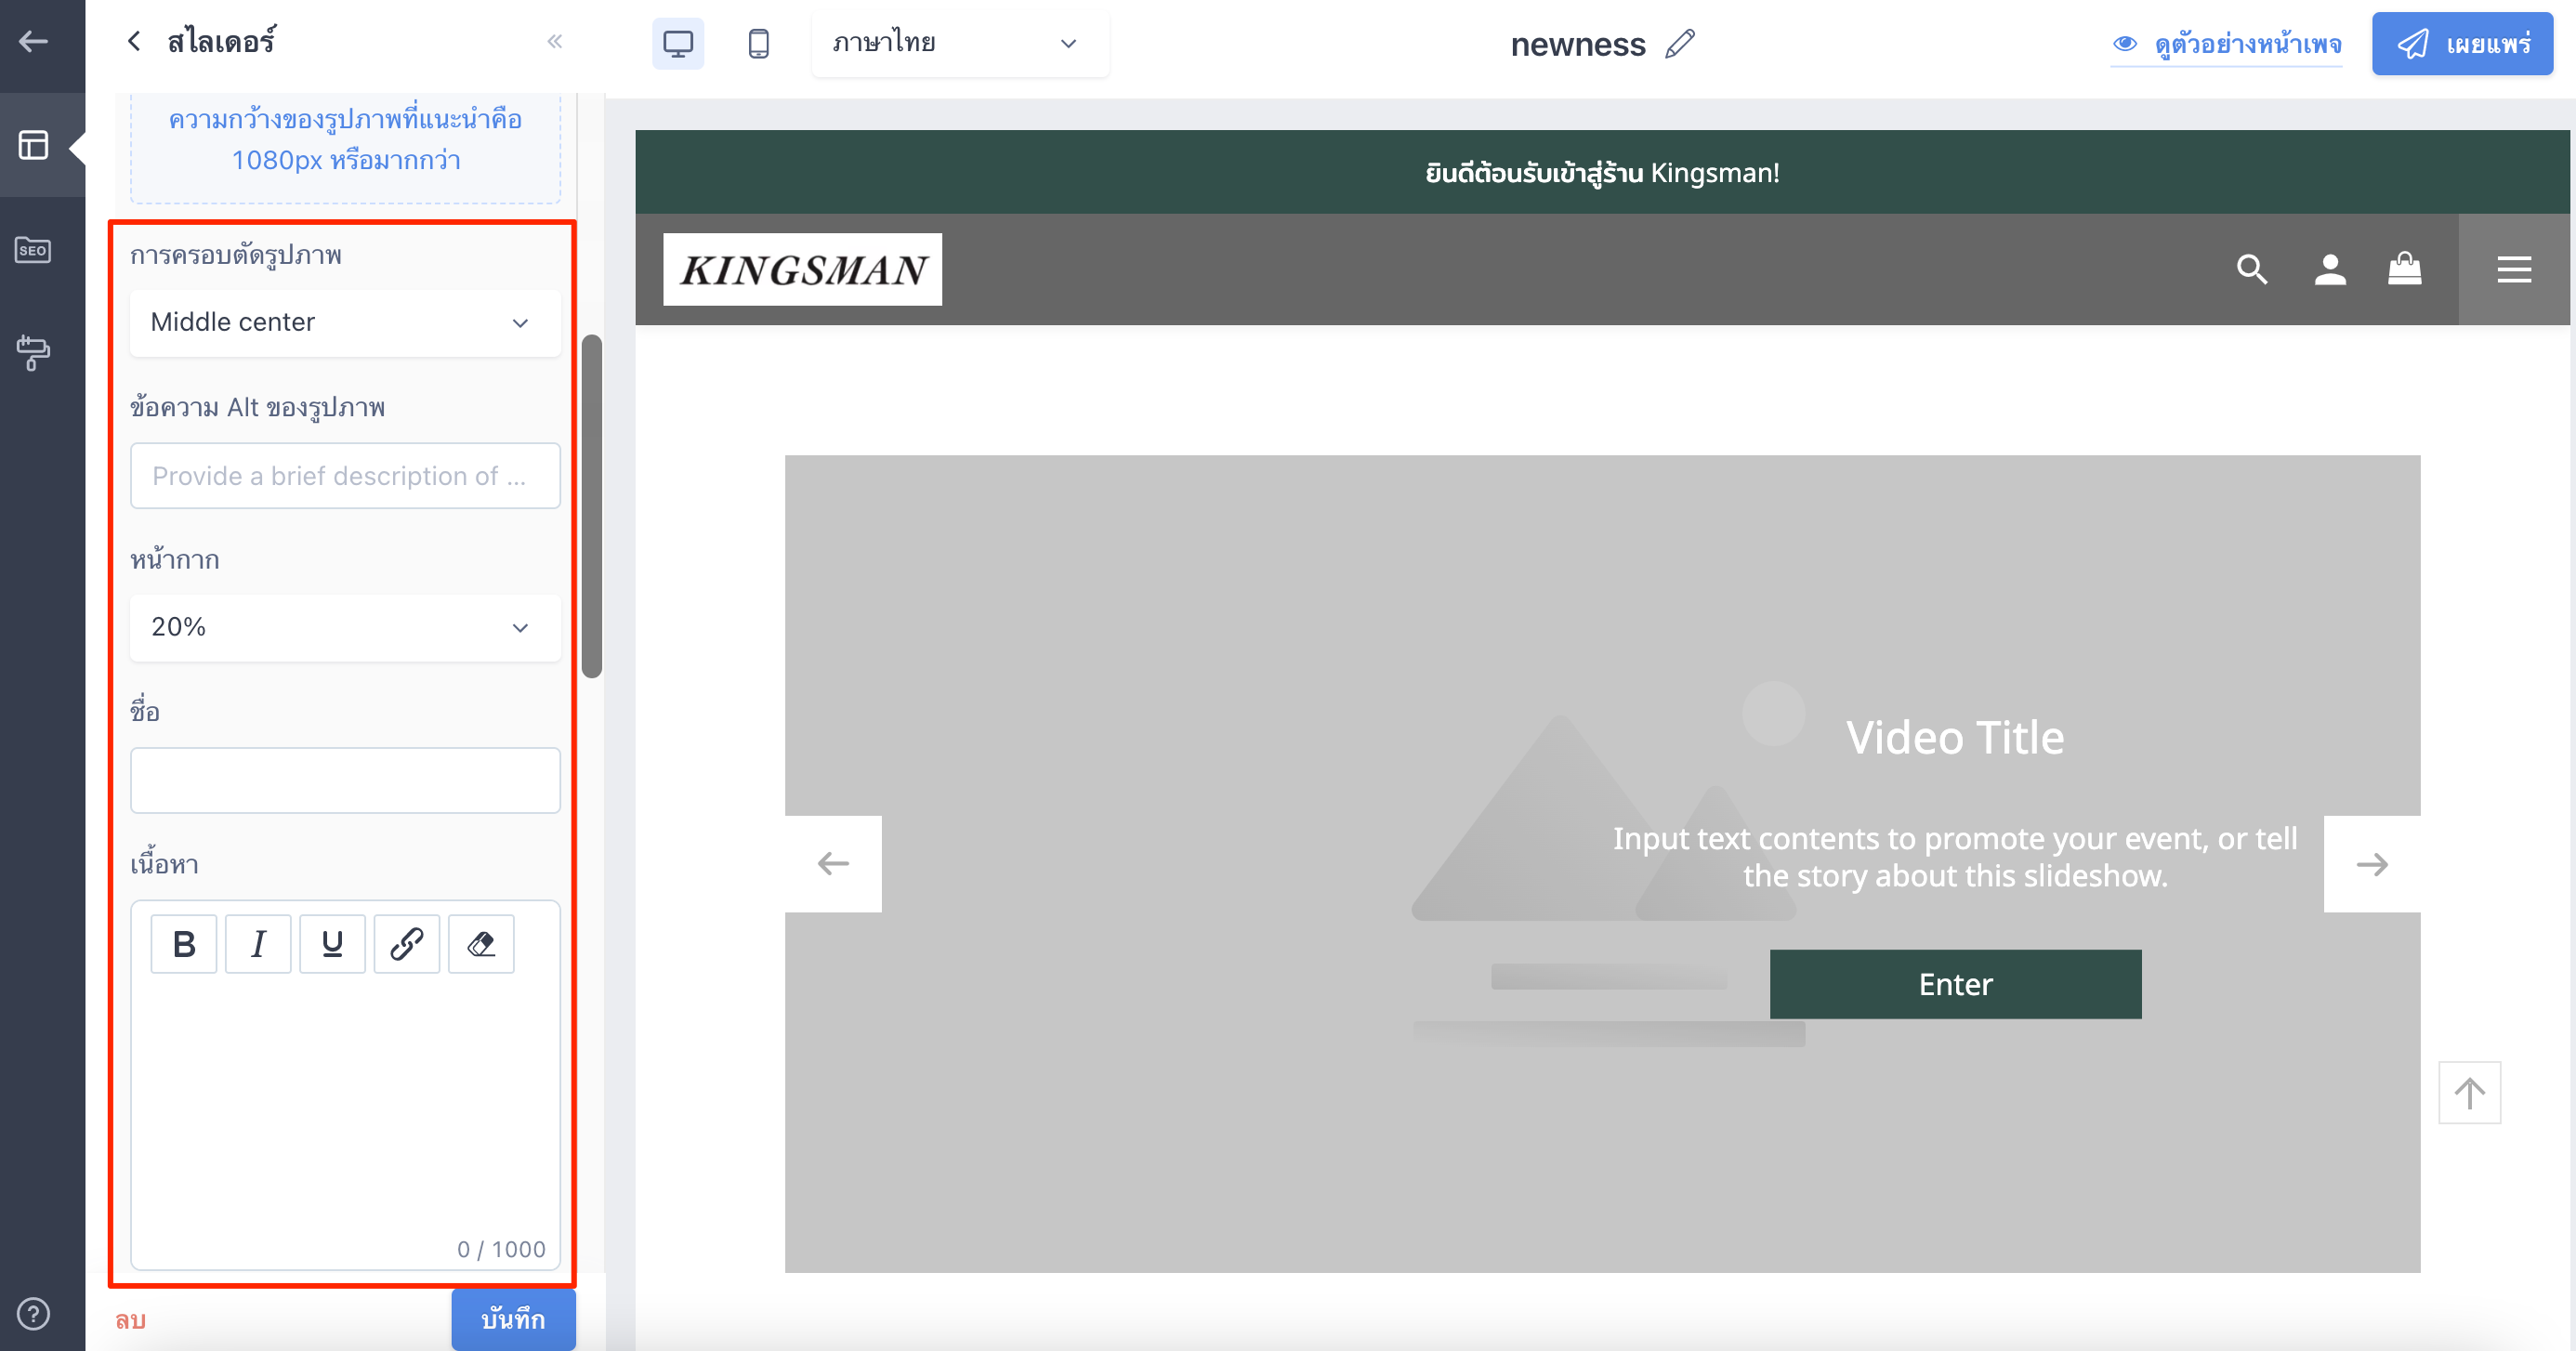Click the scroll-to-top arrow button

2470,1093
